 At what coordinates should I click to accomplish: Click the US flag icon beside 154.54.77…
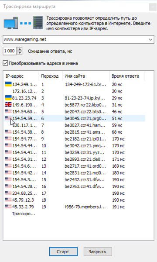point(8,139)
